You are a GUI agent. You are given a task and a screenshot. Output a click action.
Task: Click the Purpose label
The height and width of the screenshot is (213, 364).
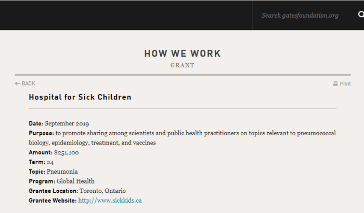pyautogui.click(x=41, y=133)
